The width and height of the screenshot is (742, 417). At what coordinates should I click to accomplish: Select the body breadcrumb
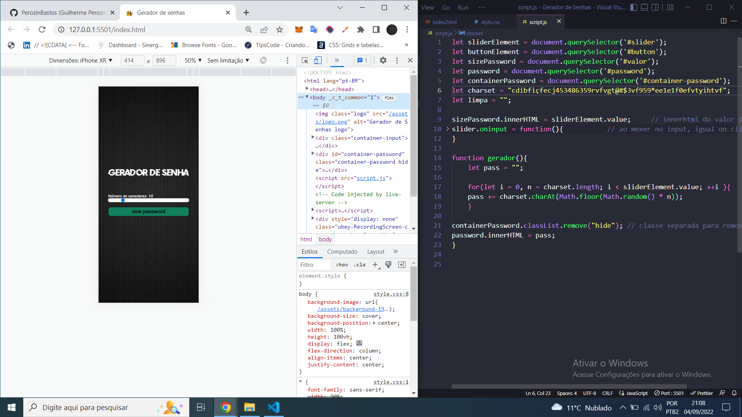click(x=325, y=239)
